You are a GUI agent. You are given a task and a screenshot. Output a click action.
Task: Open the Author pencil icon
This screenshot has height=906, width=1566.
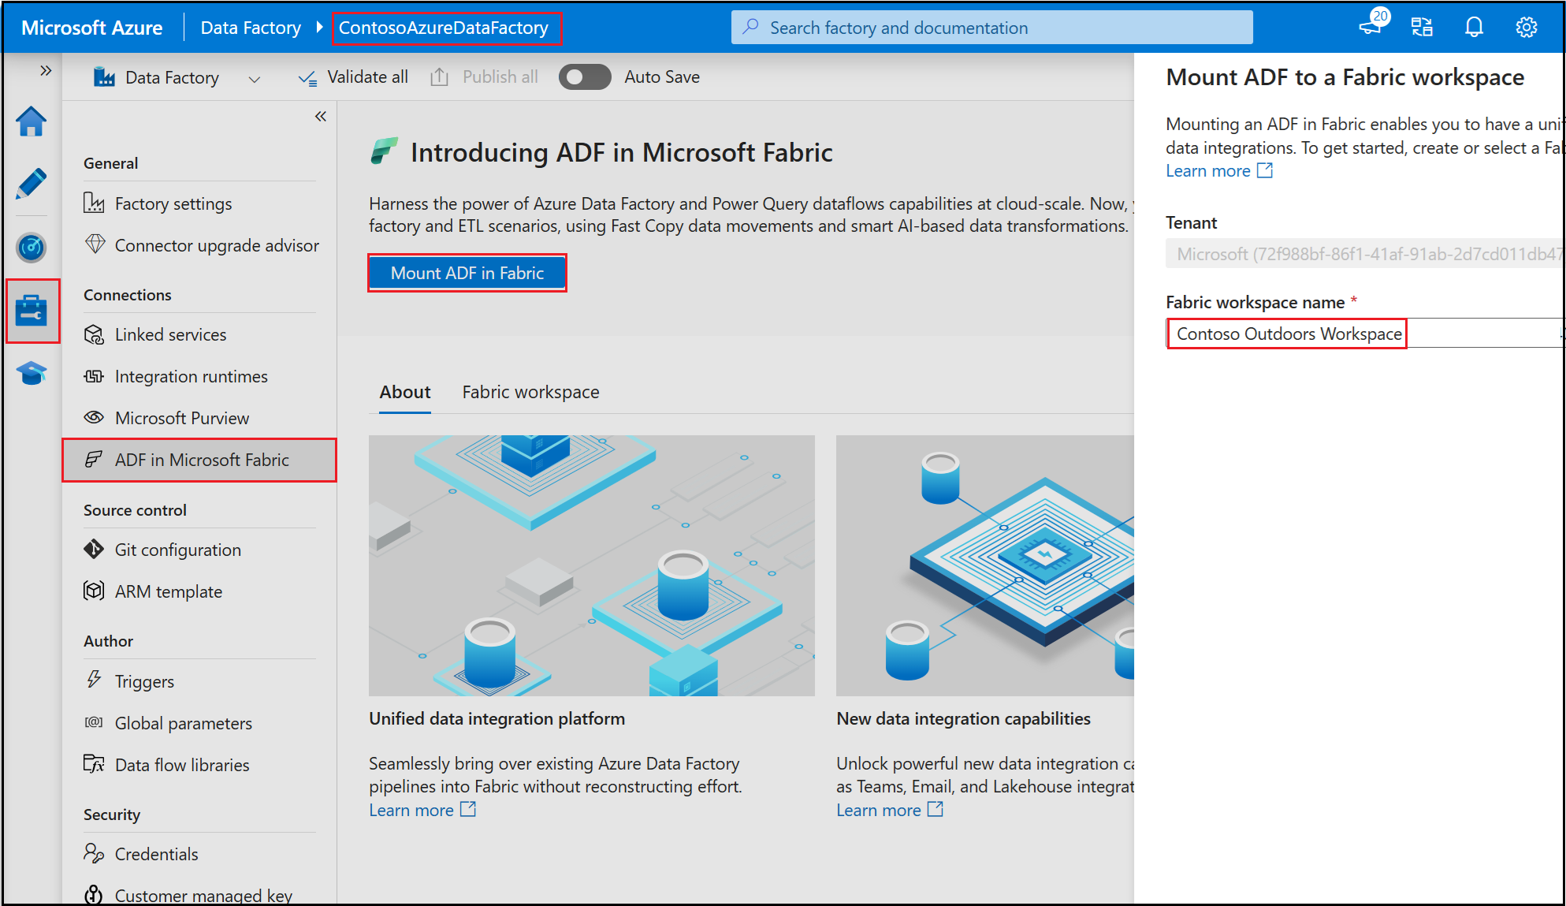click(32, 184)
